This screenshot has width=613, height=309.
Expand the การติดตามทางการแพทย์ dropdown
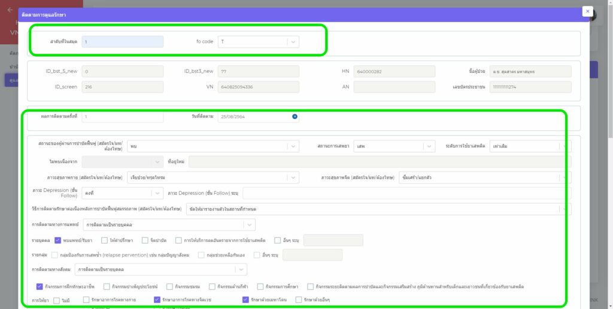click(x=248, y=225)
